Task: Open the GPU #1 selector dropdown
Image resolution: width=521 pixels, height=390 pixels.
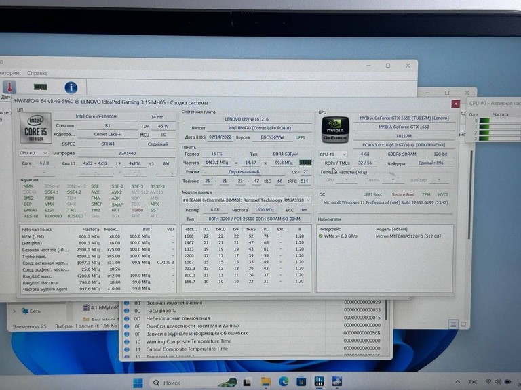Action: (333, 154)
